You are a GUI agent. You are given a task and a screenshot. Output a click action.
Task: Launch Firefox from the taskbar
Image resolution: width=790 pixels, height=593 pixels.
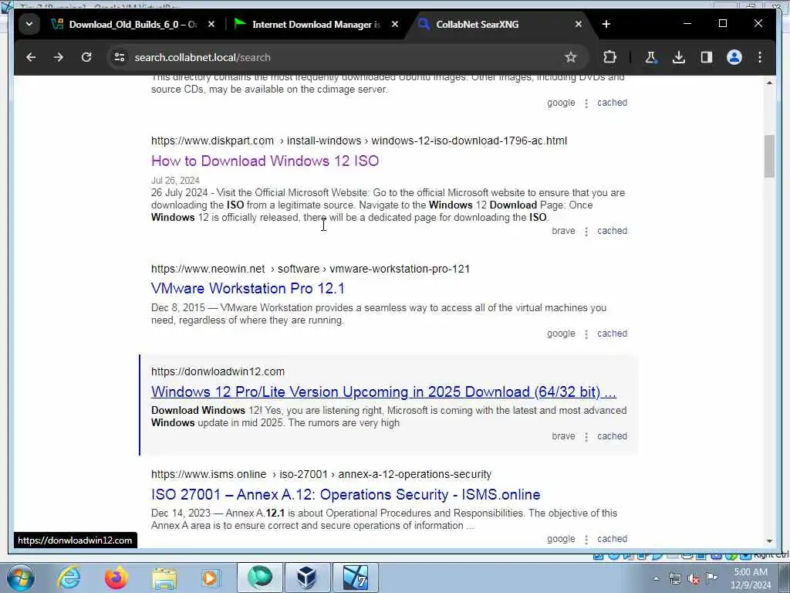click(116, 578)
